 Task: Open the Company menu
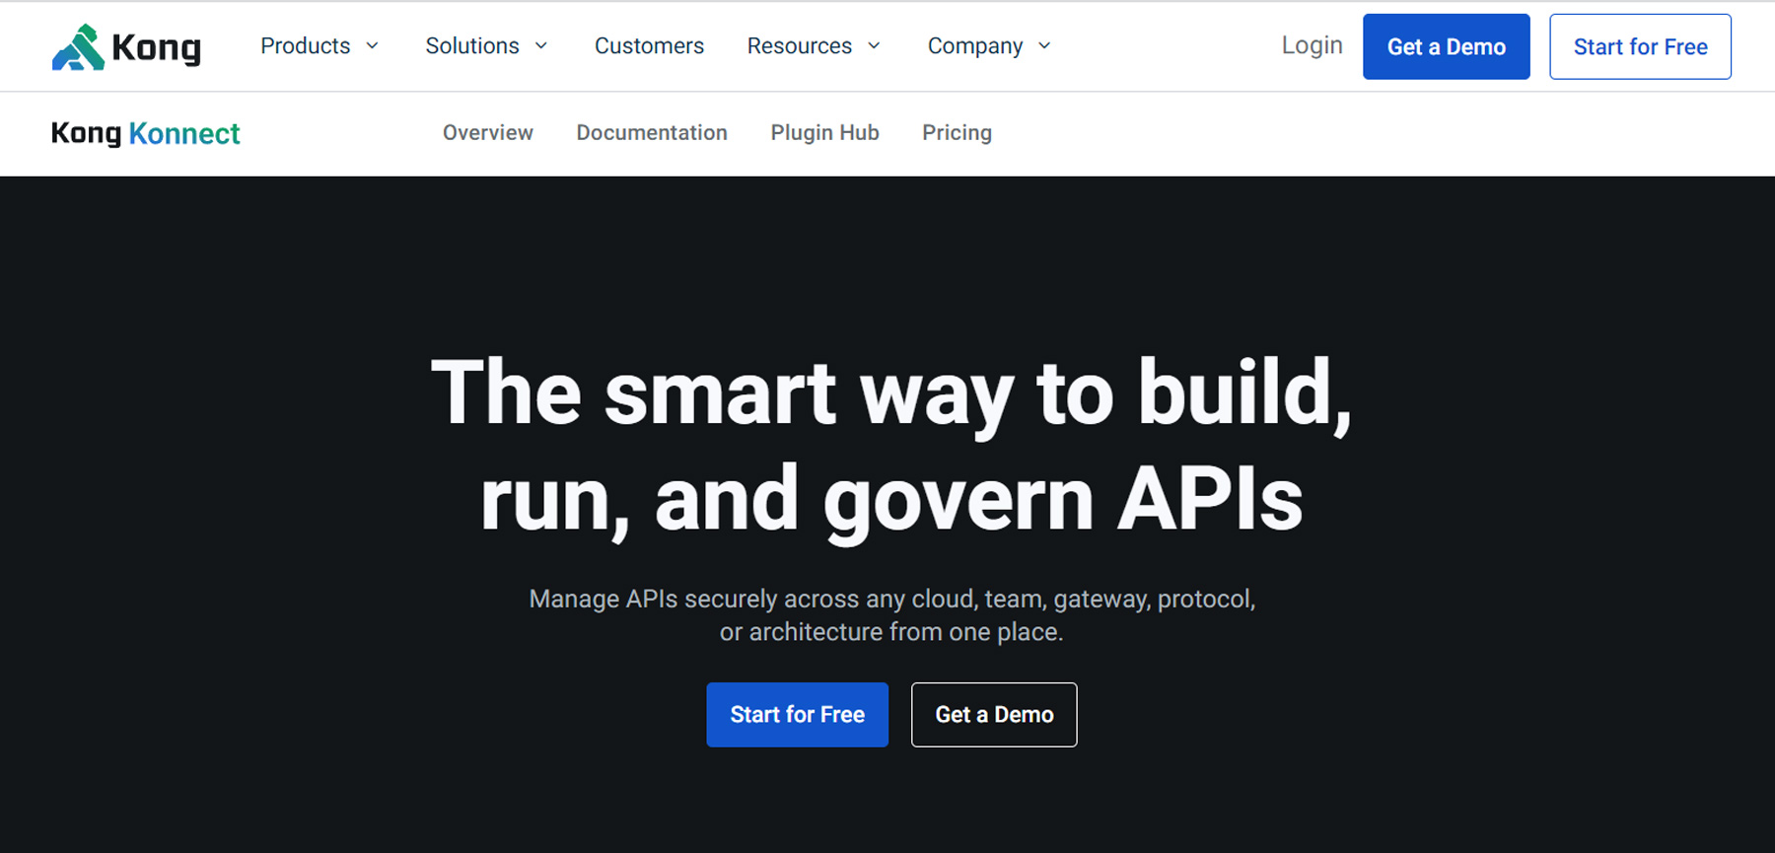click(x=975, y=46)
